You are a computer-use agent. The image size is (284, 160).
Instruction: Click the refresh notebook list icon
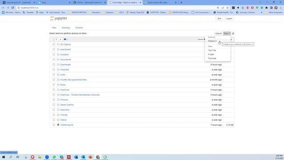[233, 34]
